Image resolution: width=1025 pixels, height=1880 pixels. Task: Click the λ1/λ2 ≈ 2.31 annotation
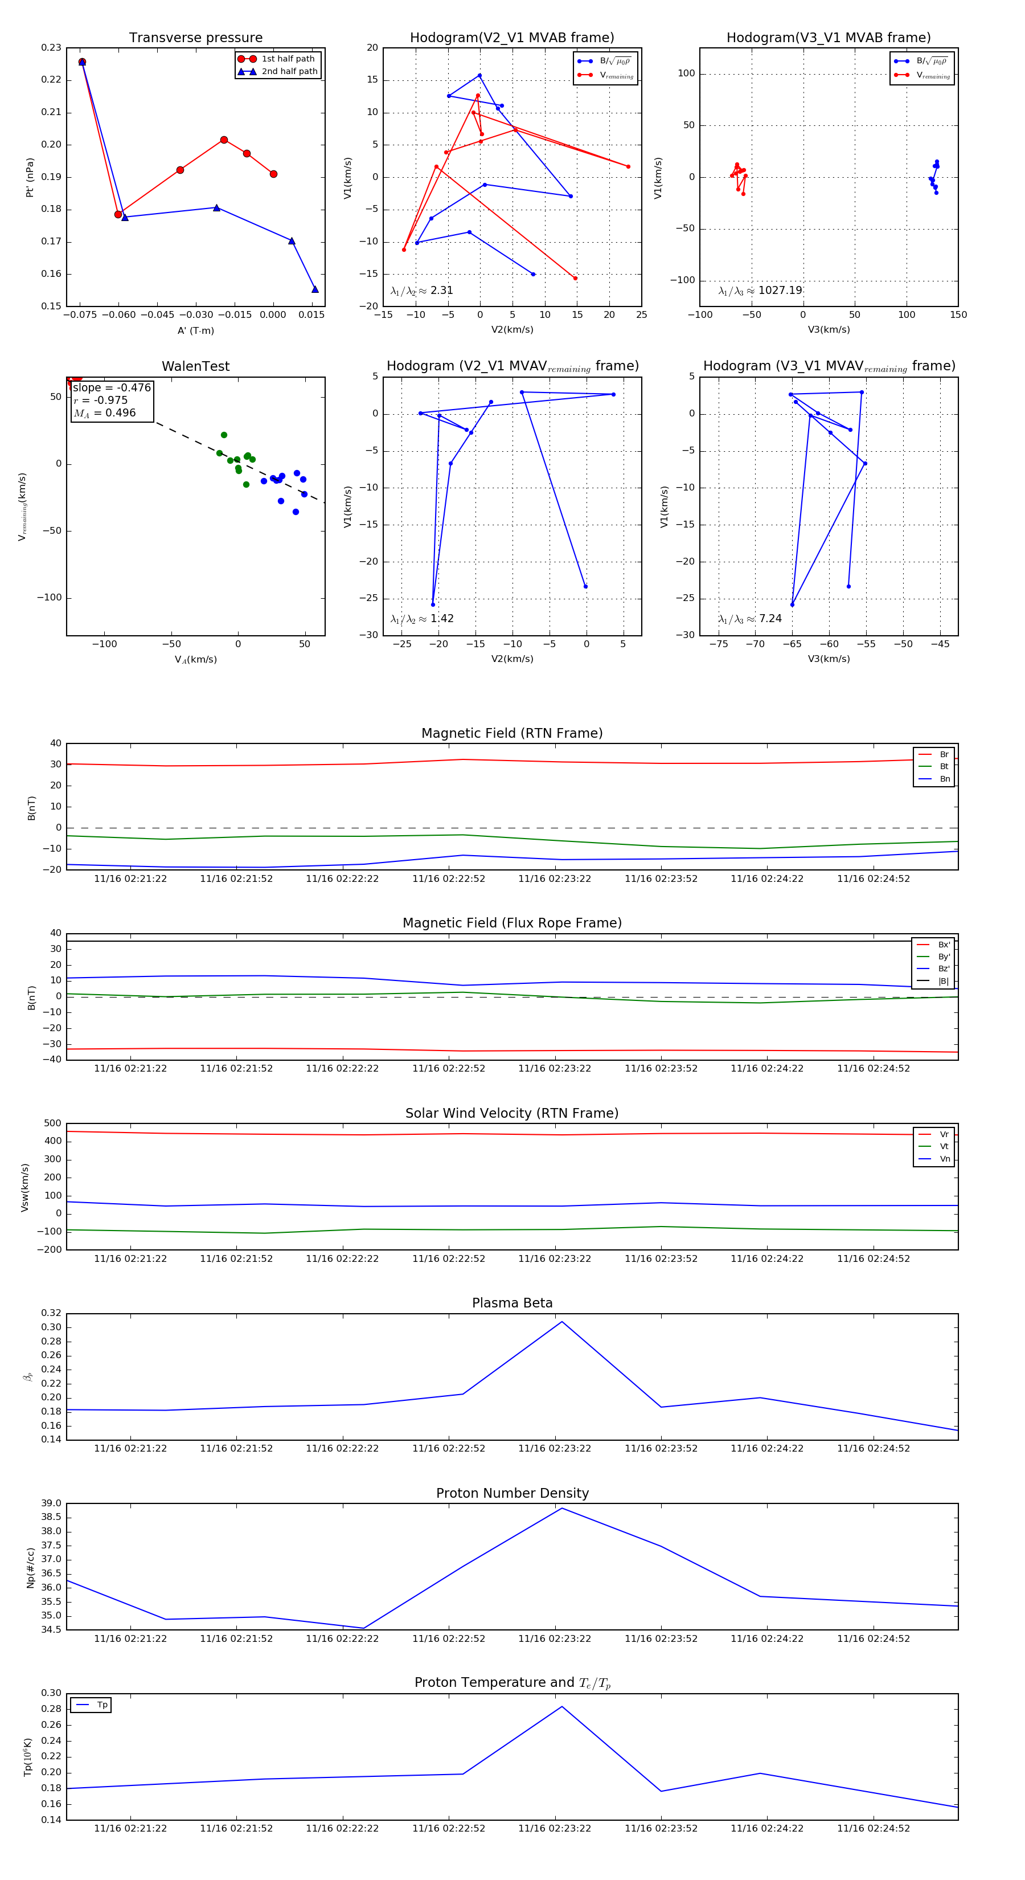point(421,291)
